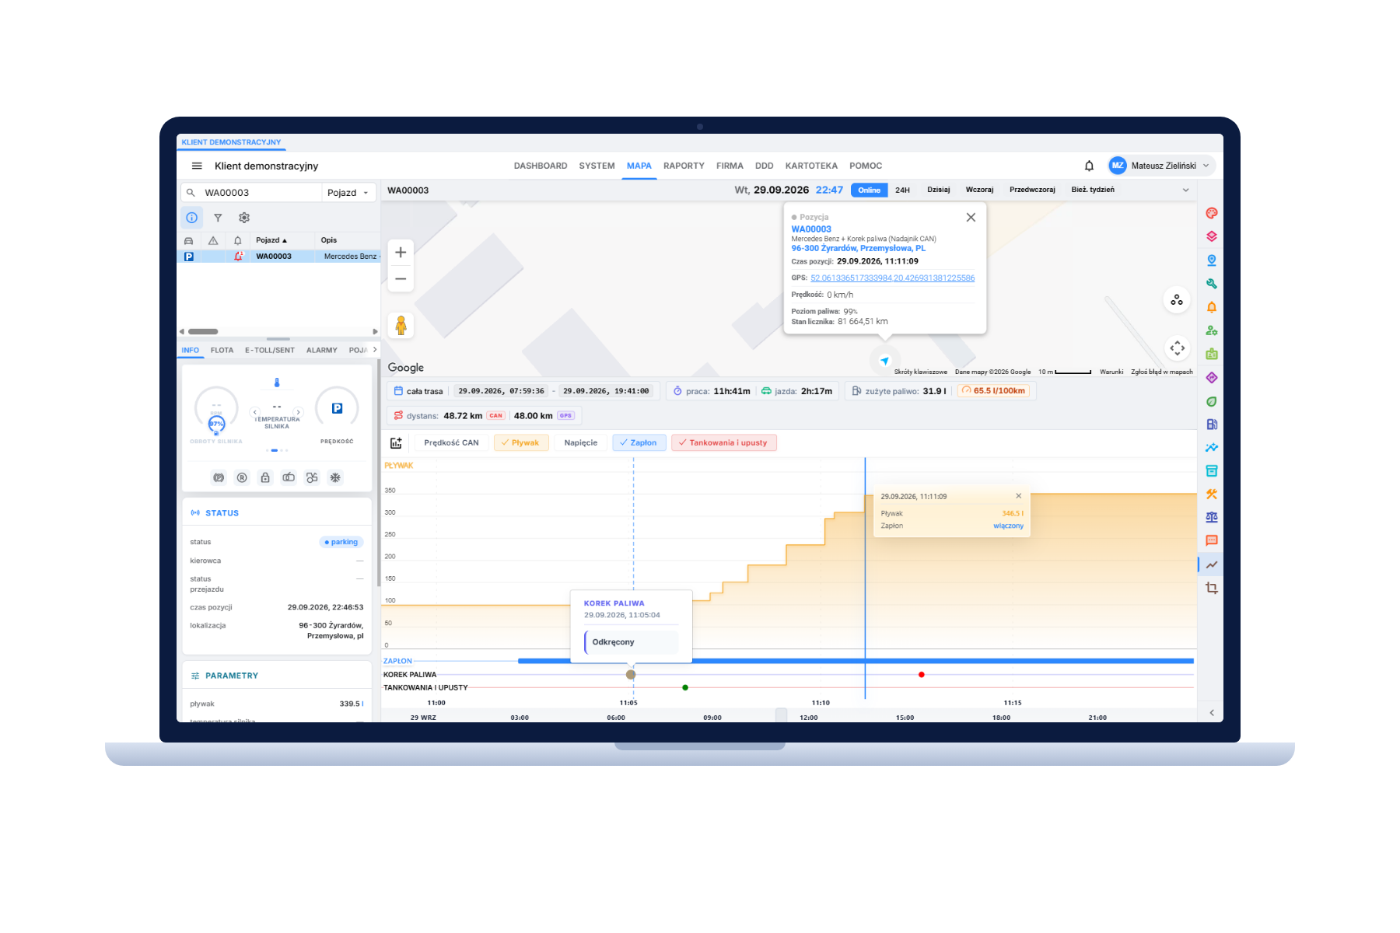
Task: Select the Wczoraj time range
Action: (x=979, y=190)
